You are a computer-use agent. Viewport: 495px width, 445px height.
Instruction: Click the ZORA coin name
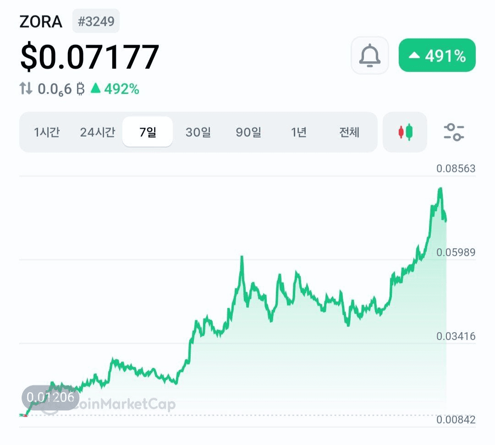pos(41,22)
